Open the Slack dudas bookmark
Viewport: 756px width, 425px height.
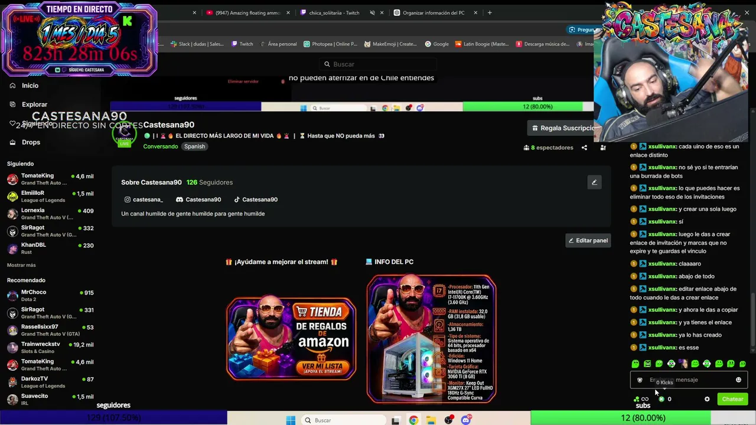click(x=197, y=44)
